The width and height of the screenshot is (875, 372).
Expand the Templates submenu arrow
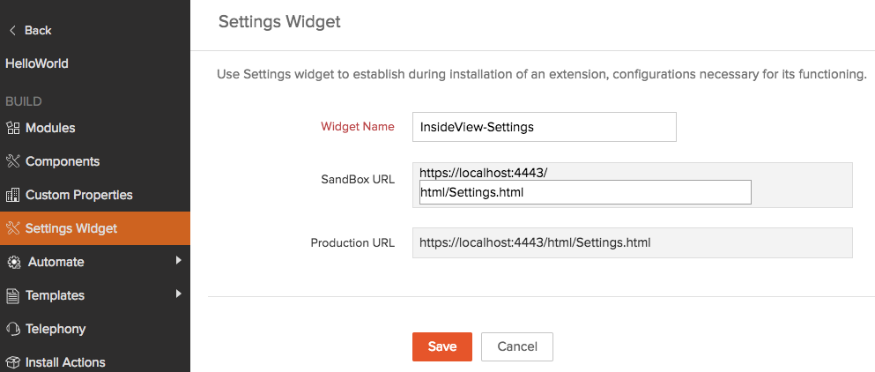[178, 294]
